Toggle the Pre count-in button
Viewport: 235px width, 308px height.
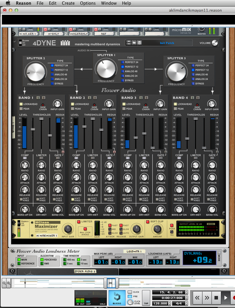pos(130,296)
